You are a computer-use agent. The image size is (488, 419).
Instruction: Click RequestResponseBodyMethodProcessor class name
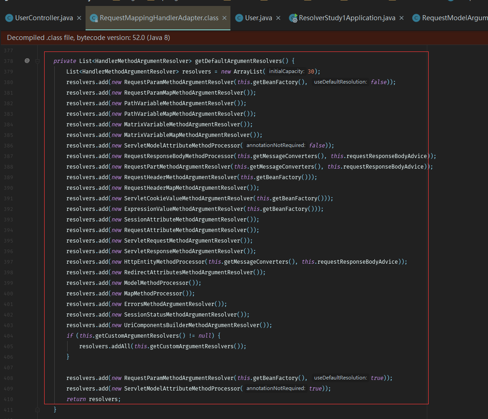(x=179, y=156)
